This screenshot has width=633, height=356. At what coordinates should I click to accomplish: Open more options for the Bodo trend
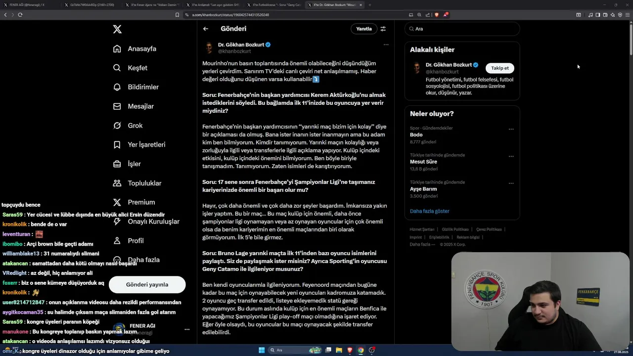[x=511, y=130]
